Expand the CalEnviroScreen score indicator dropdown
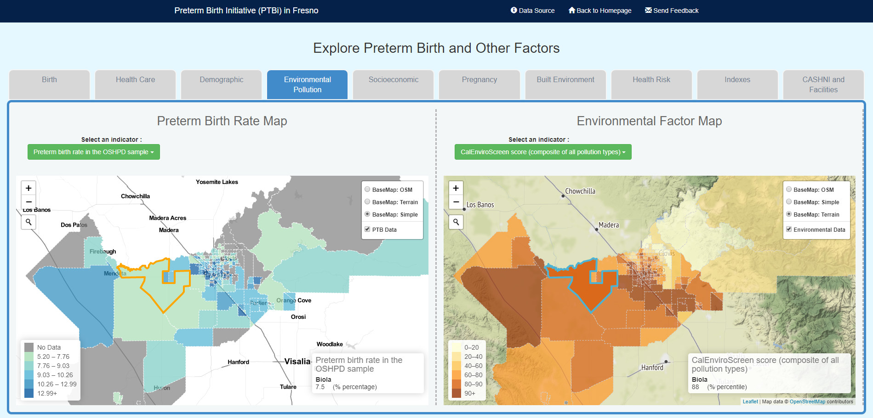Viewport: 873px width, 418px height. [542, 152]
